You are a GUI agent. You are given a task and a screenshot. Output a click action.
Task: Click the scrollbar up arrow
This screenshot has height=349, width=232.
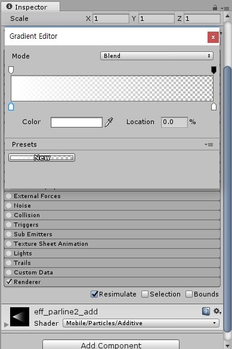(x=227, y=16)
